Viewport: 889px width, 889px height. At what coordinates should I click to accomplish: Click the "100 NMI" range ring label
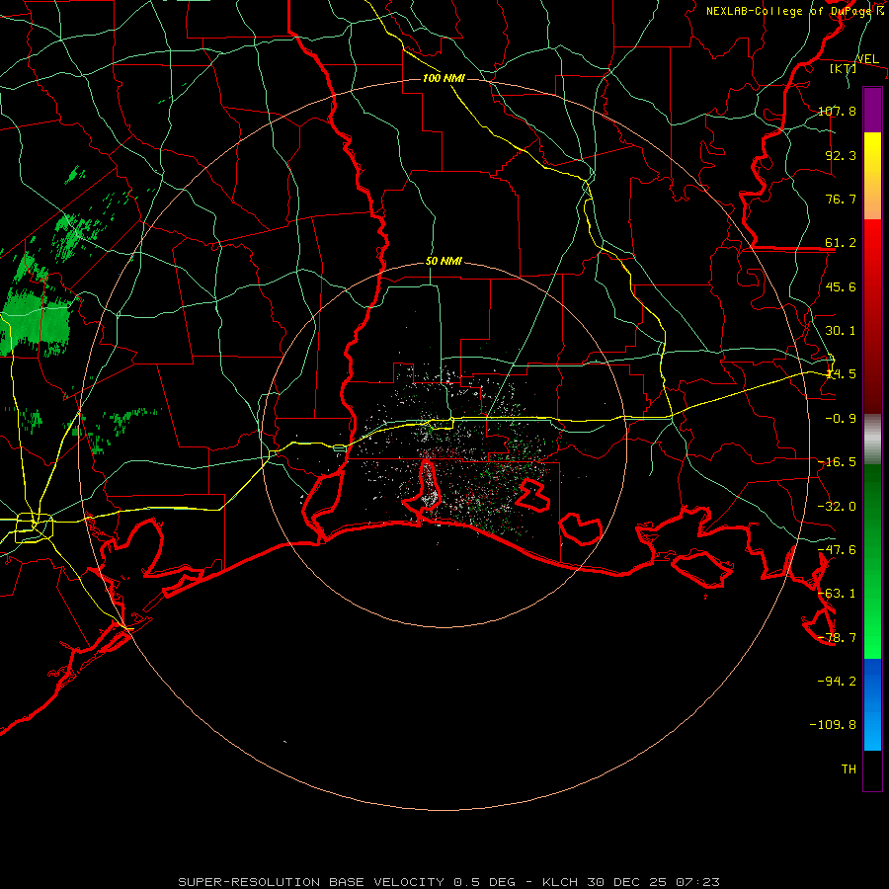[x=444, y=78]
